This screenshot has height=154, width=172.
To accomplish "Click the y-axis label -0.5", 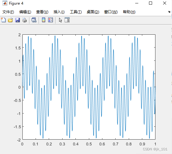I will [x=17, y=100].
